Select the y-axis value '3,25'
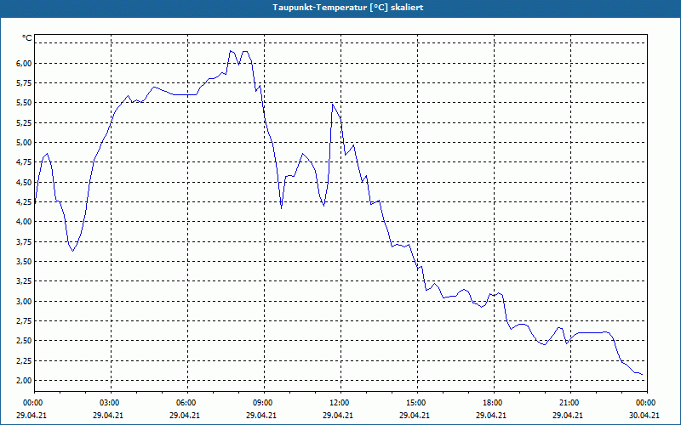This screenshot has width=681, height=425. pos(25,281)
